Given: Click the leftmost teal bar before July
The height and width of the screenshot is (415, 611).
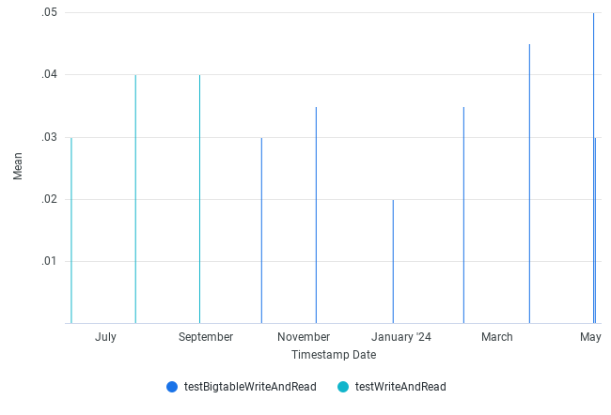Looking at the screenshot, I should (x=71, y=230).
